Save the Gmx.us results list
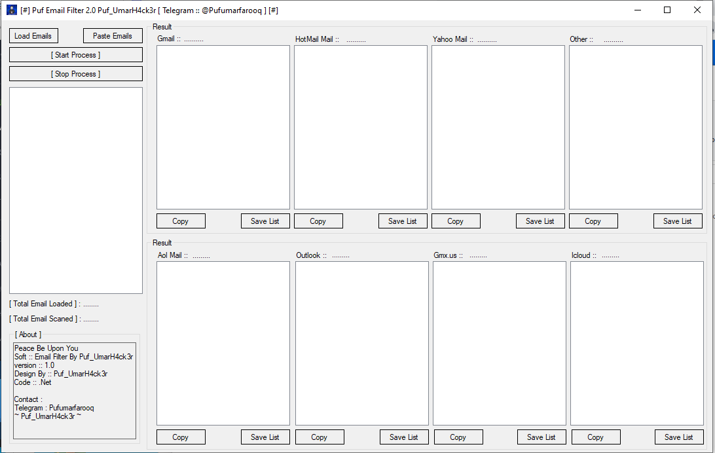The width and height of the screenshot is (715, 453). tap(541, 437)
